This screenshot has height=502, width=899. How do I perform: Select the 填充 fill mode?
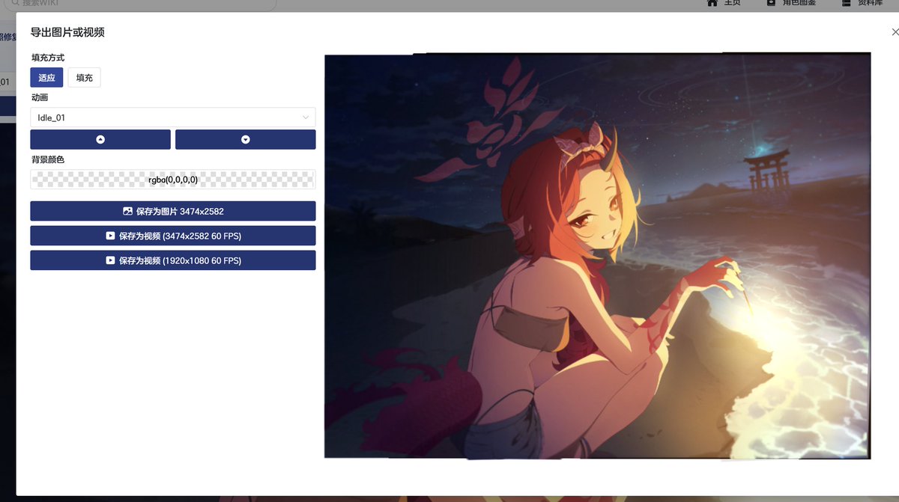pos(84,77)
